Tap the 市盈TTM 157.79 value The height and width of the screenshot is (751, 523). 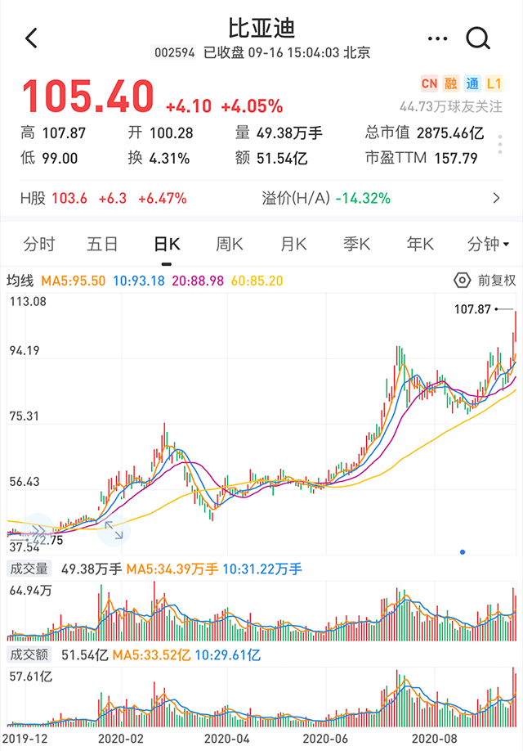click(421, 158)
